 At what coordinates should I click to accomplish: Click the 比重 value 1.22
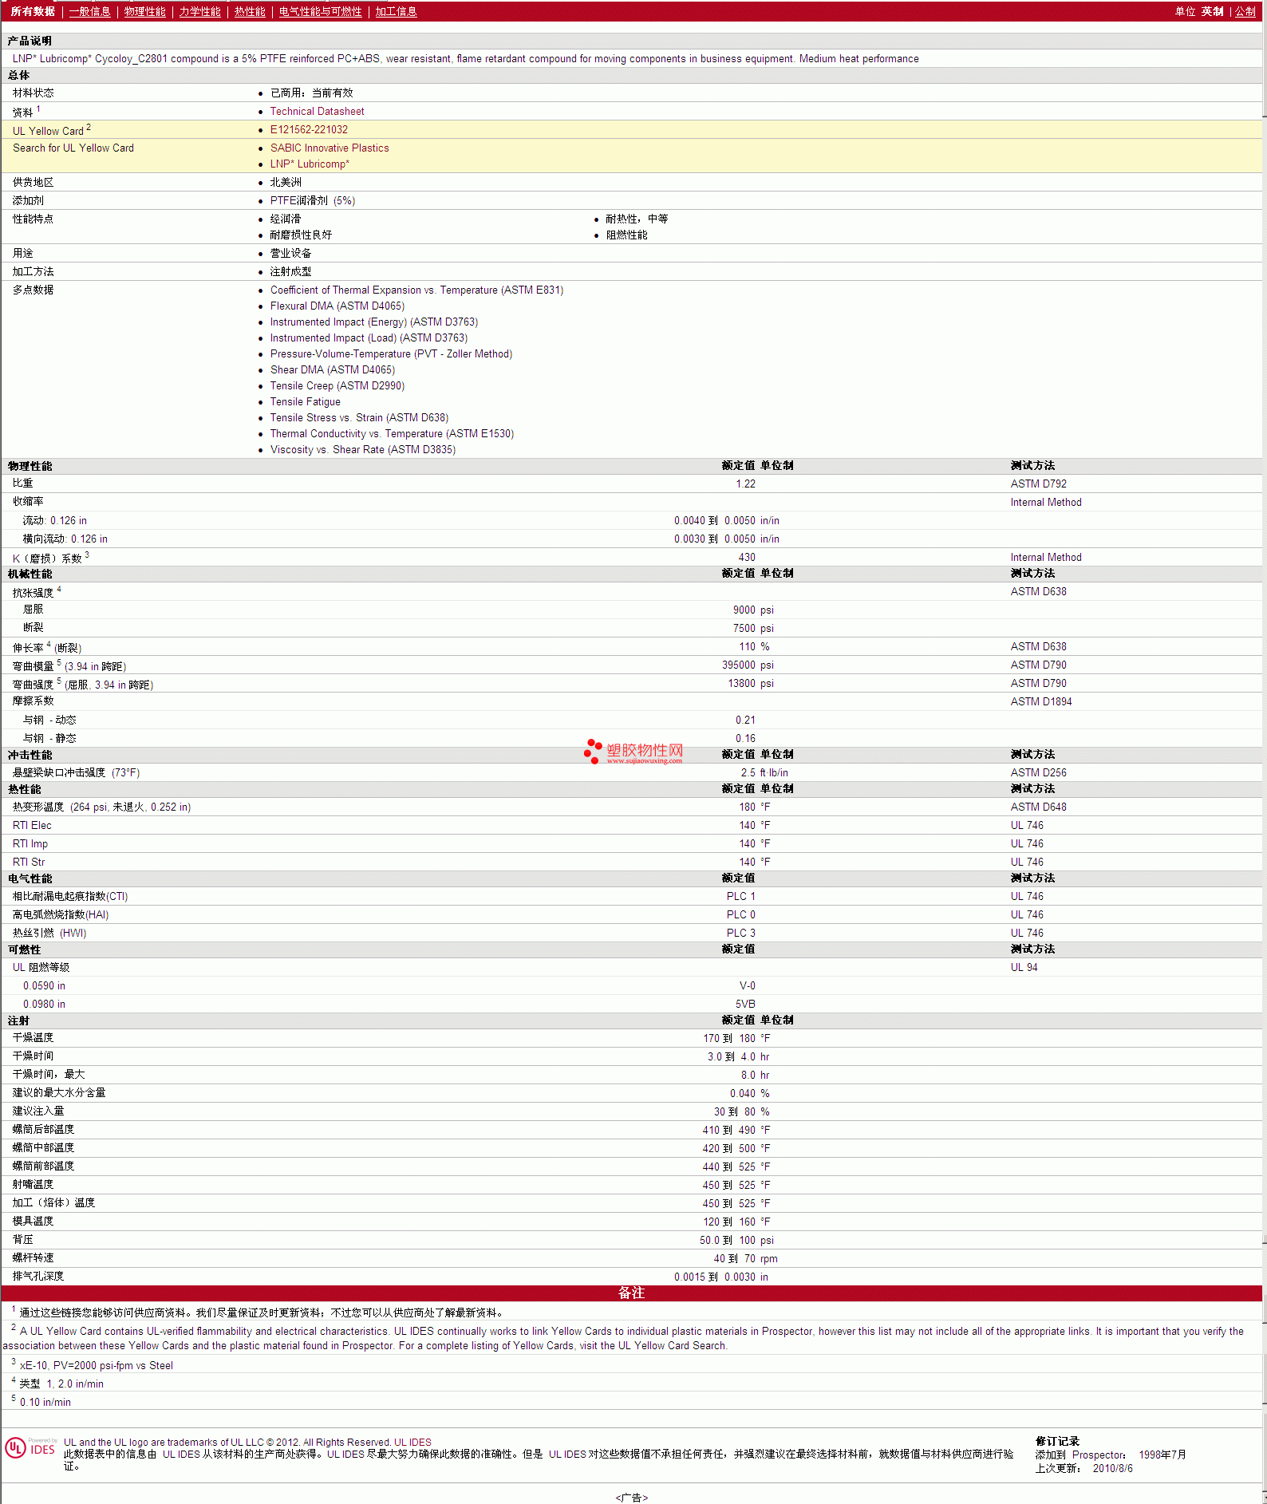(745, 484)
